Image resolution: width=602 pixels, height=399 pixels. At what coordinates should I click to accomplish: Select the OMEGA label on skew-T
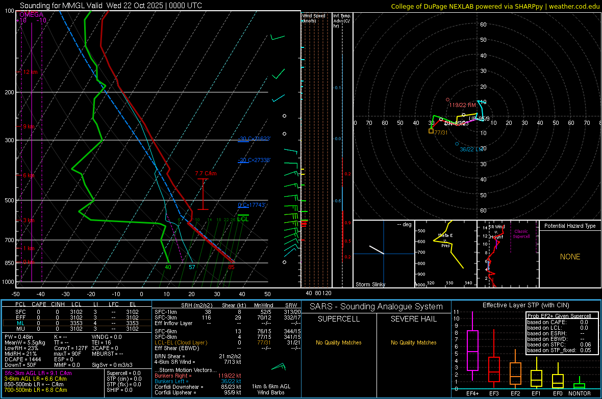click(x=31, y=15)
